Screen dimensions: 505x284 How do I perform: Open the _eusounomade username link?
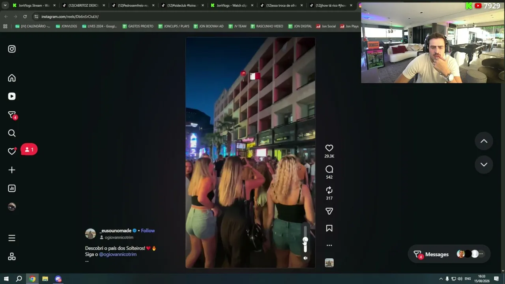tap(116, 231)
